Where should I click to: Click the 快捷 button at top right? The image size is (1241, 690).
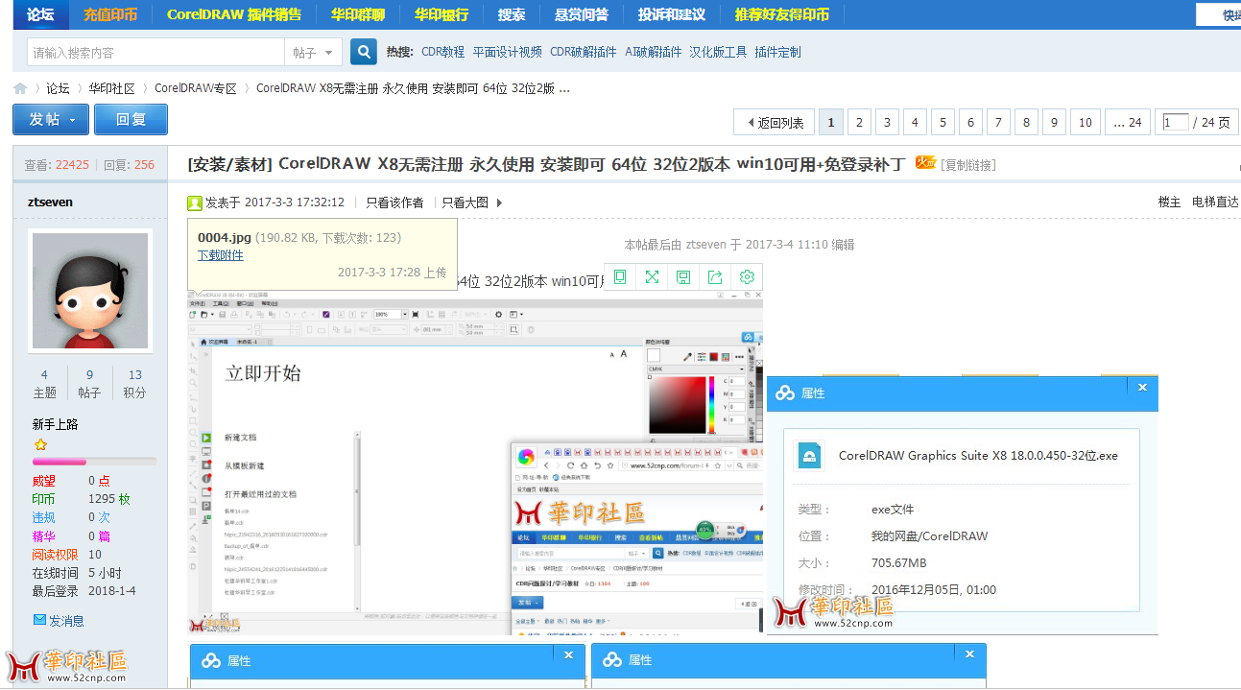[1219, 14]
